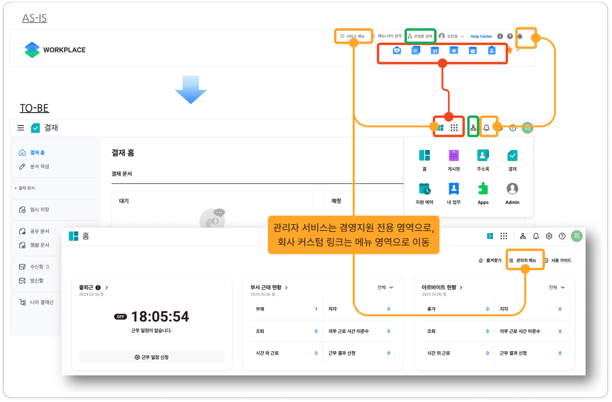Click the megaphone announcement icon
Viewport: 612px width, 402px height.
coord(453,50)
